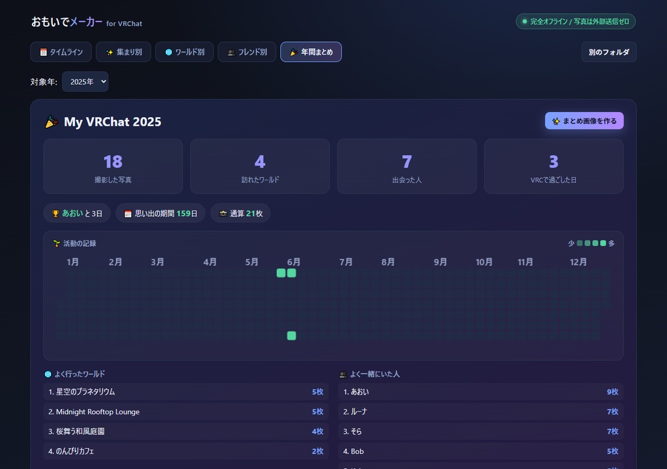Screen dimensions: 667x469
Task: Click the 3 VRCで過ごした日 stat card
Action: (x=554, y=166)
